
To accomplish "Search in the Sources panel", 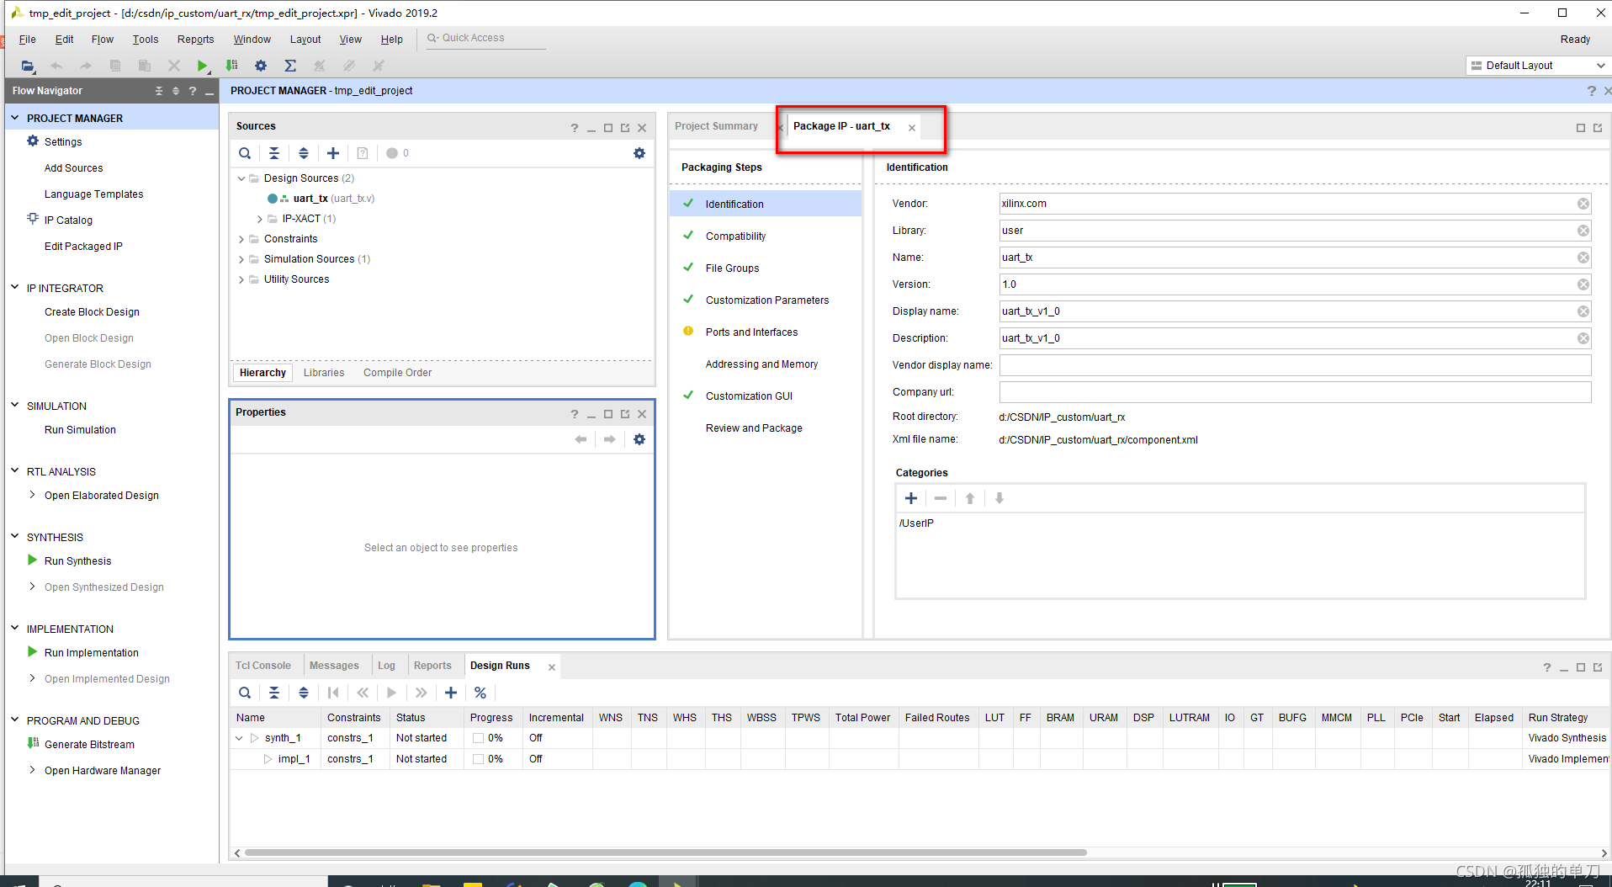I will point(245,153).
